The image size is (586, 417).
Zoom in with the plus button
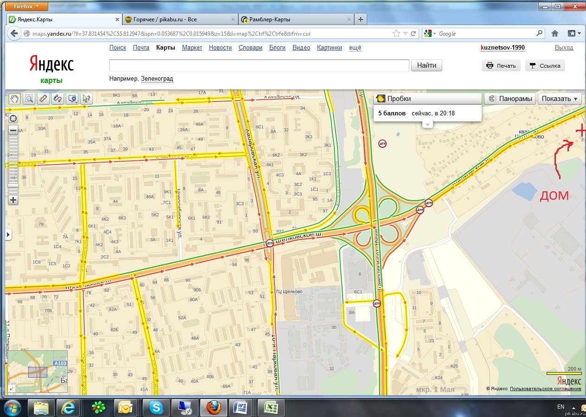pyautogui.click(x=13, y=200)
